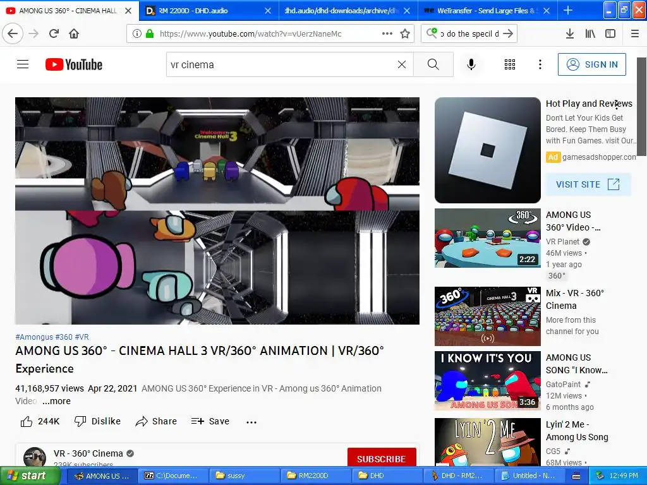
Task: Click the red SUBSCRIBE button
Action: coord(381,457)
